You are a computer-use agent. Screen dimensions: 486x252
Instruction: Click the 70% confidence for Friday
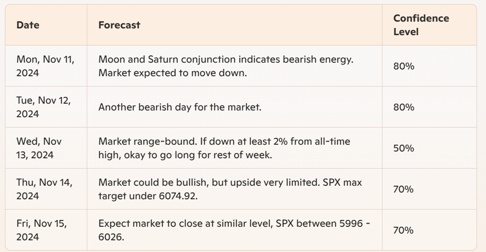pos(404,230)
